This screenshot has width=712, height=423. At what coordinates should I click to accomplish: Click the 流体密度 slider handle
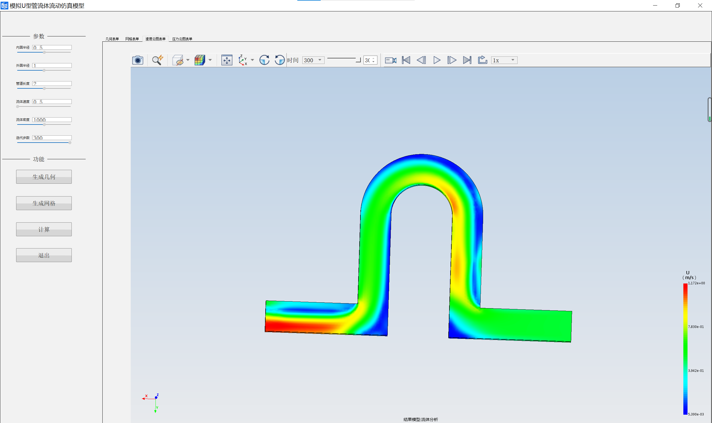(x=44, y=125)
